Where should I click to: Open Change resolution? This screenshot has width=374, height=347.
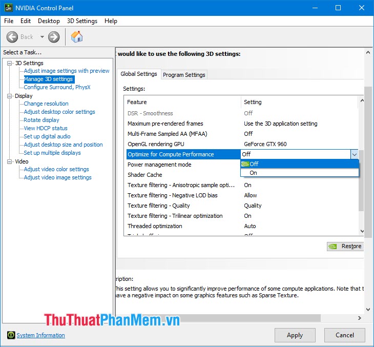pos(46,104)
